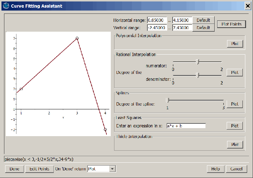Screen dimensions: 253x178
Task: Plot the Polynomial Interpolation curve
Action: click(x=234, y=44)
